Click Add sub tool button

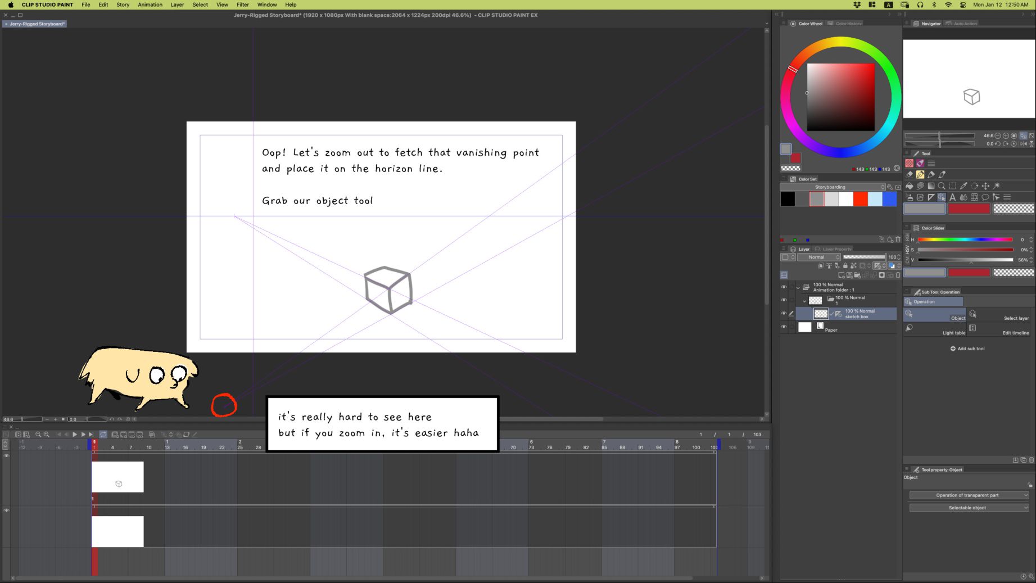(x=967, y=349)
